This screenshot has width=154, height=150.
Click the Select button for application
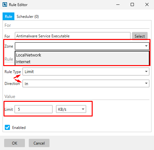pyautogui.click(x=140, y=36)
